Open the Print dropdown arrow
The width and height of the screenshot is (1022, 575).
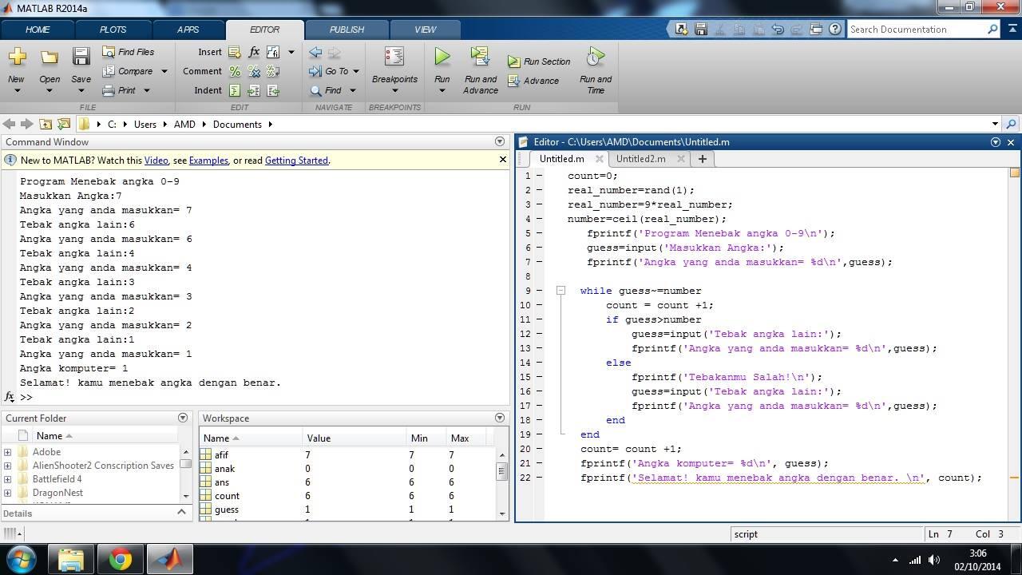pos(147,90)
